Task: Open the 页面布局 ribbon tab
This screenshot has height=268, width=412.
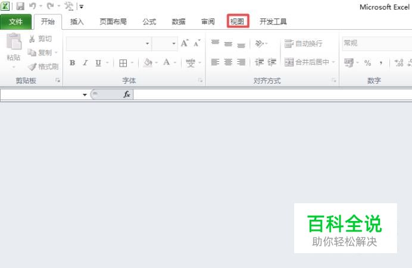Action: 113,22
